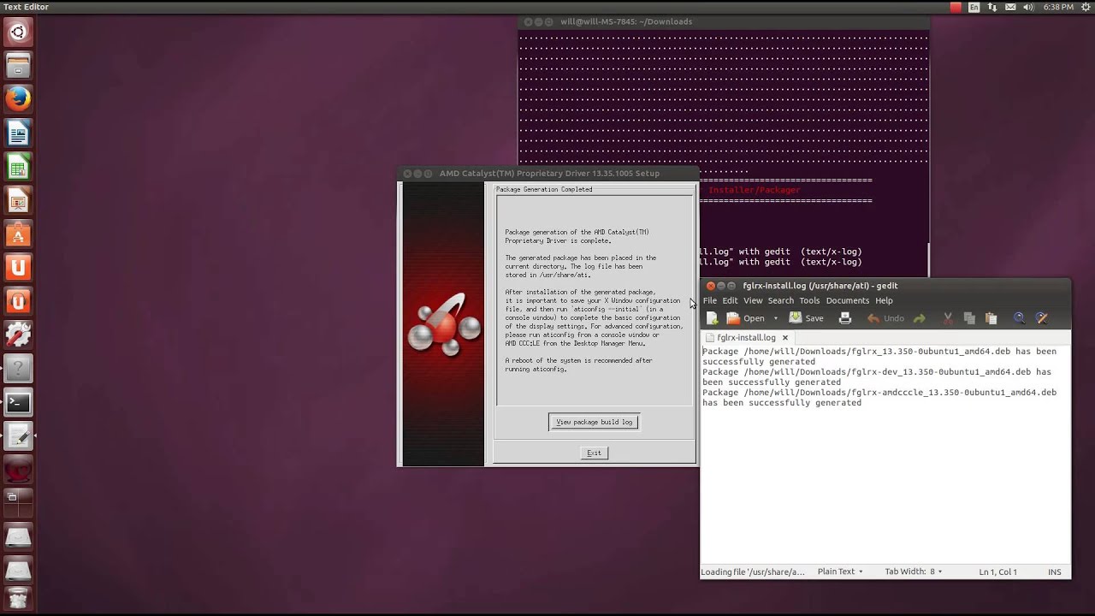Click Exit in AMD Catalyst setup
The image size is (1095, 616).
594,453
